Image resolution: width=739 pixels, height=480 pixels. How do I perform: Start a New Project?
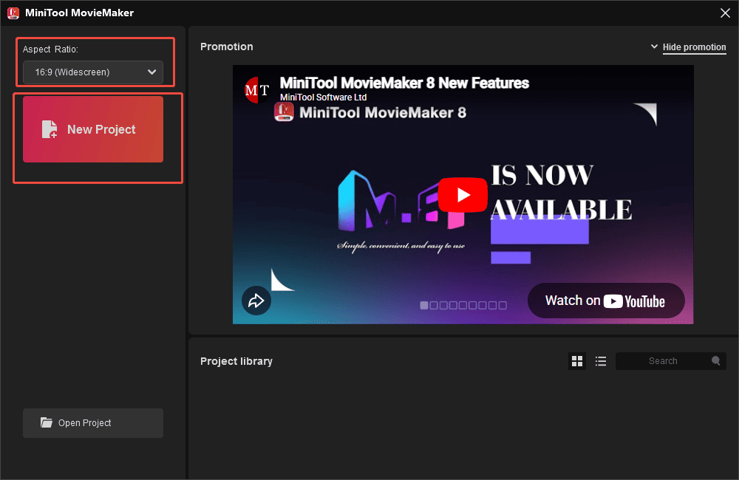pos(92,129)
